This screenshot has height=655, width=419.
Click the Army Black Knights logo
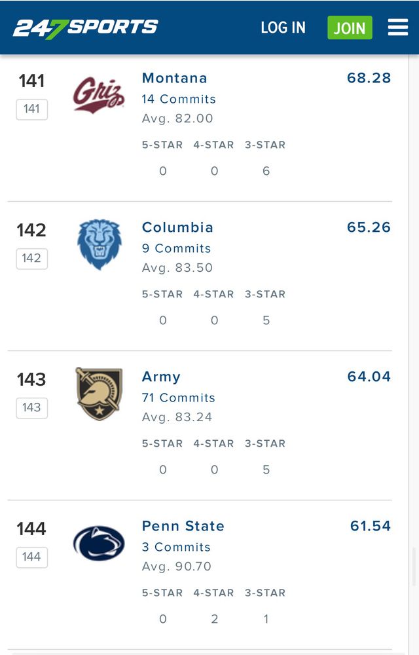(99, 394)
